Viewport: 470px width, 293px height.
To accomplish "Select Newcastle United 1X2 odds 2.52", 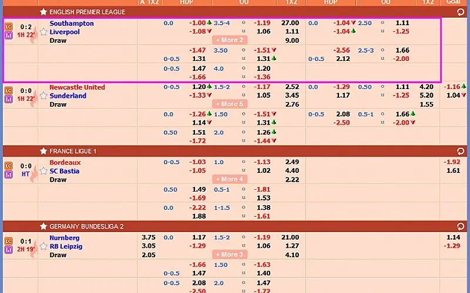I will (292, 87).
